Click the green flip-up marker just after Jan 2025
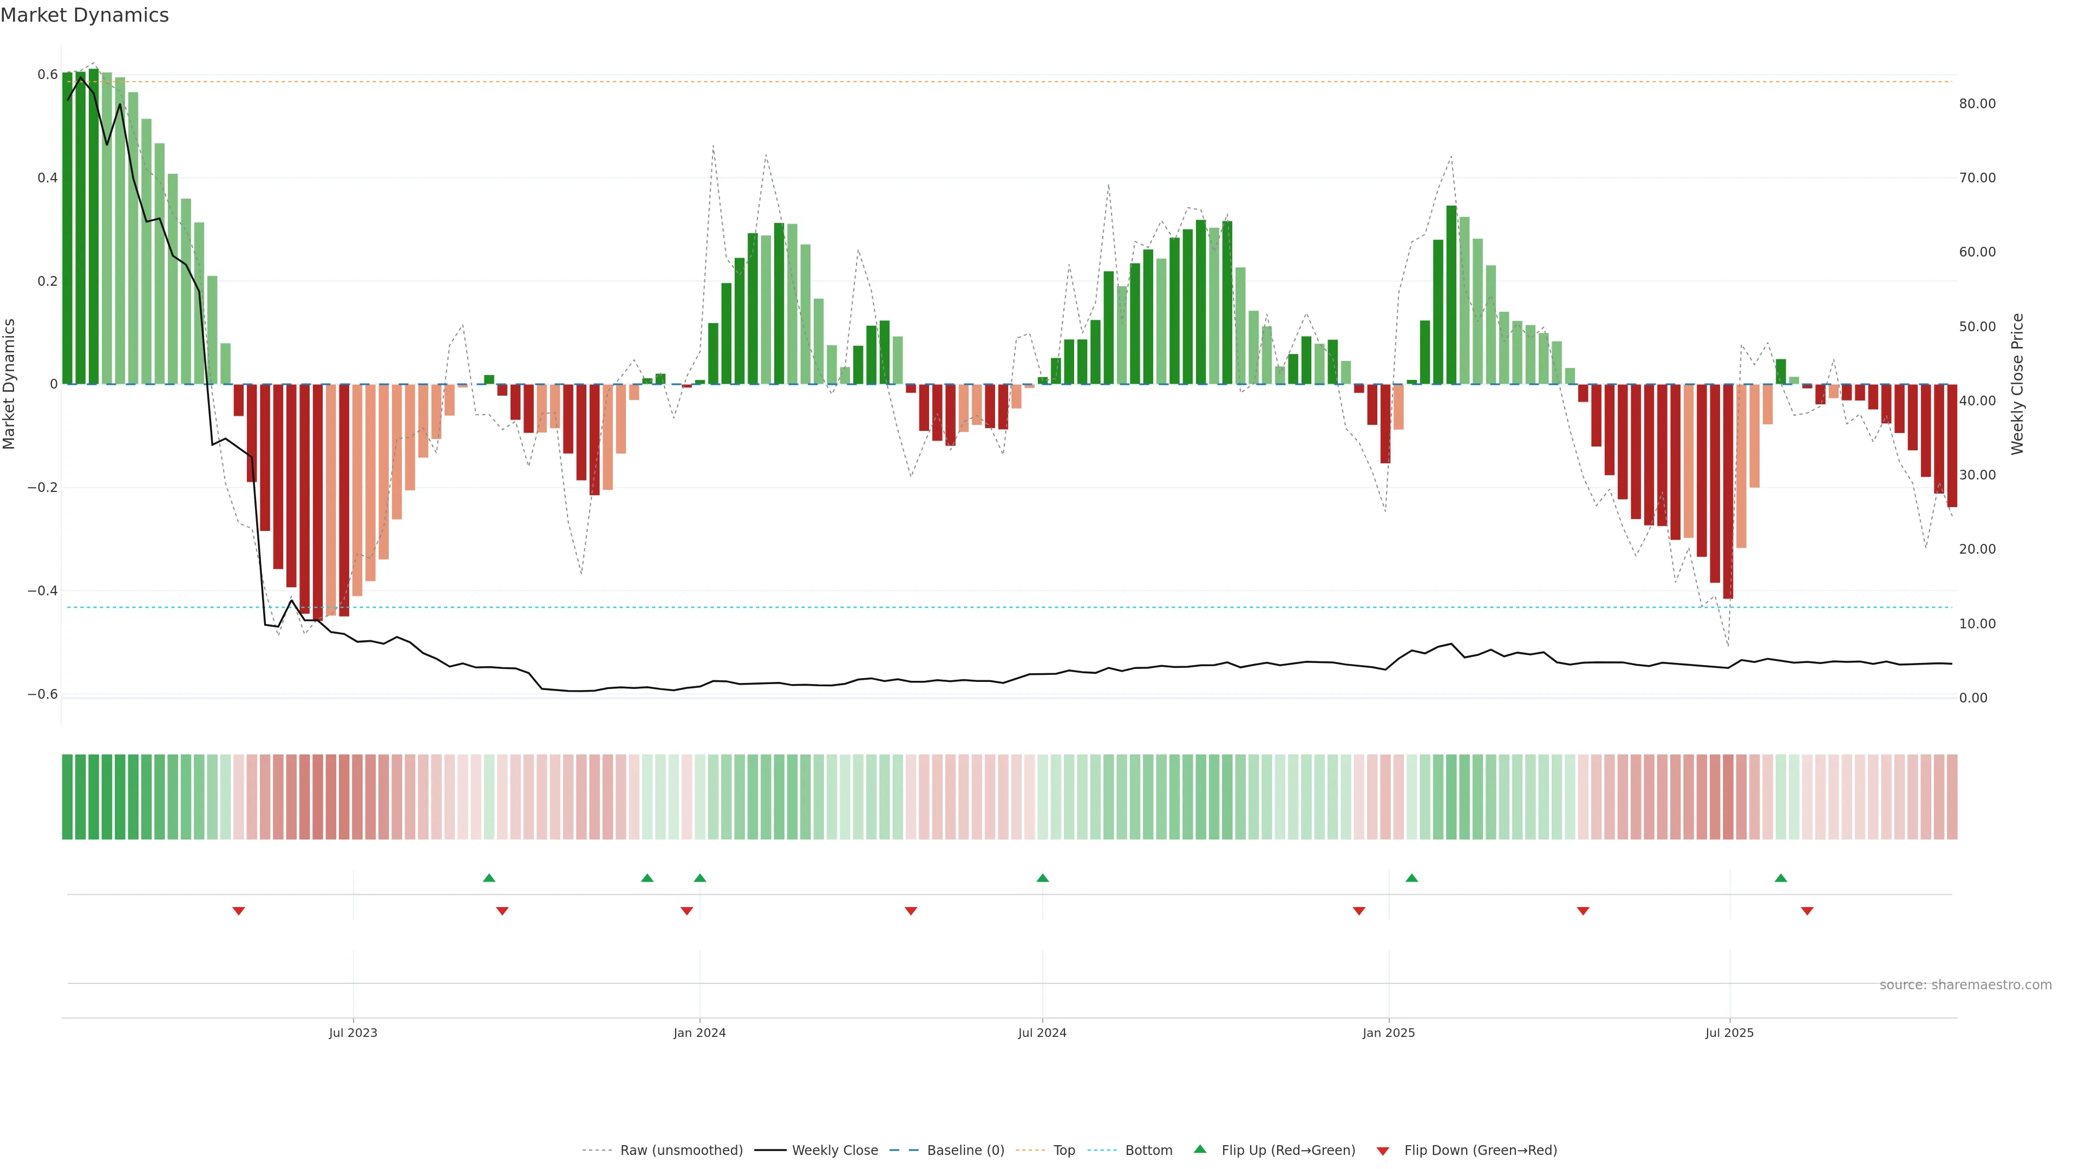 [x=1411, y=878]
